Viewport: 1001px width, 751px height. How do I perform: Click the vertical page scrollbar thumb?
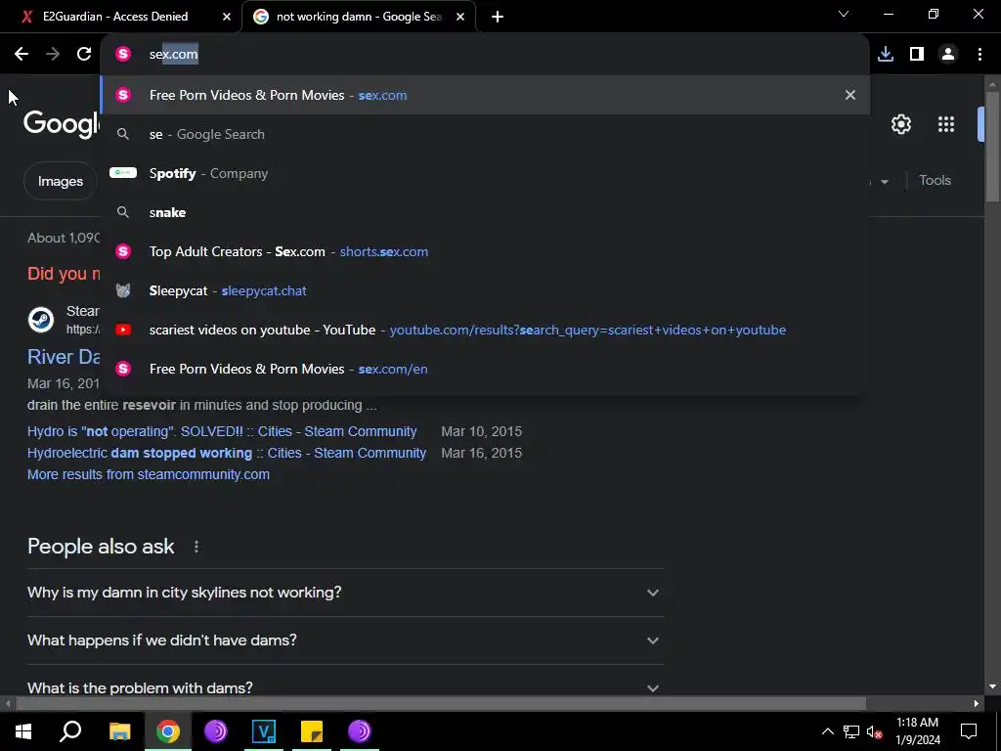point(992,147)
